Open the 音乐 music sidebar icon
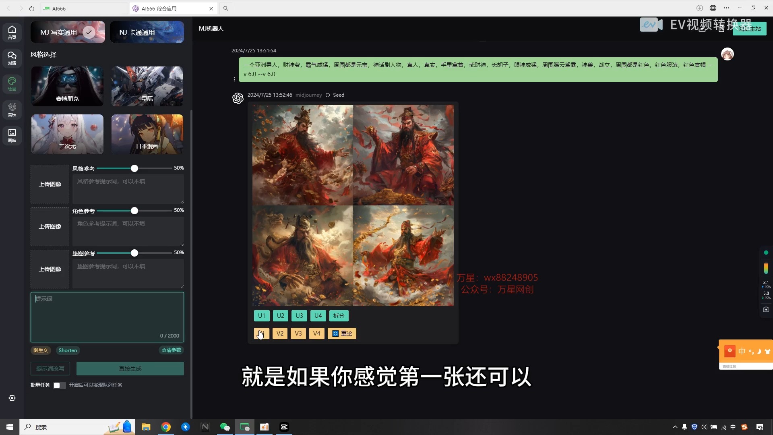Screen dimensions: 773x435 12,110
